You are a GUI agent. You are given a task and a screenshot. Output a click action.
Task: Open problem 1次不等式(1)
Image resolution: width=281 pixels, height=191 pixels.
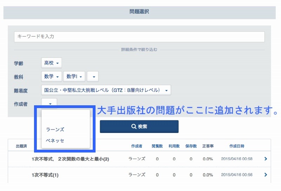(45, 175)
